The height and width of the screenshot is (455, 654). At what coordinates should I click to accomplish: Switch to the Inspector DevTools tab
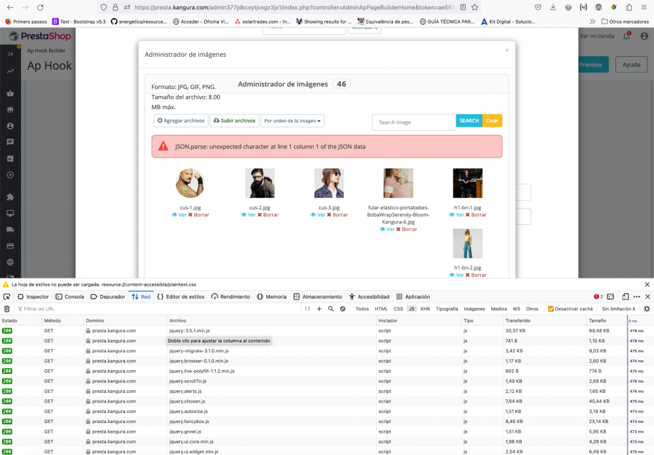[x=33, y=297]
